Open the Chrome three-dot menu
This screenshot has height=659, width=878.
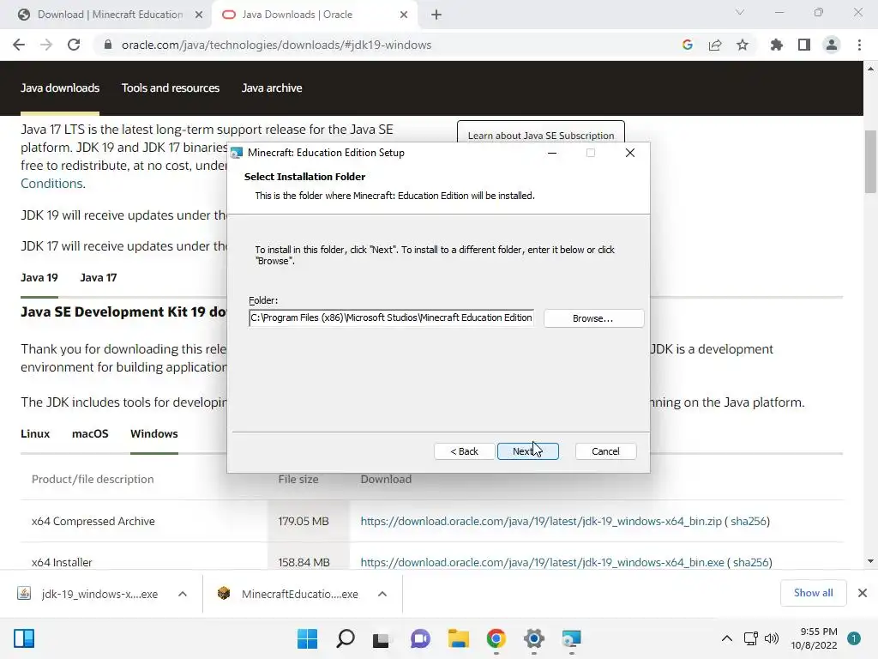(859, 45)
